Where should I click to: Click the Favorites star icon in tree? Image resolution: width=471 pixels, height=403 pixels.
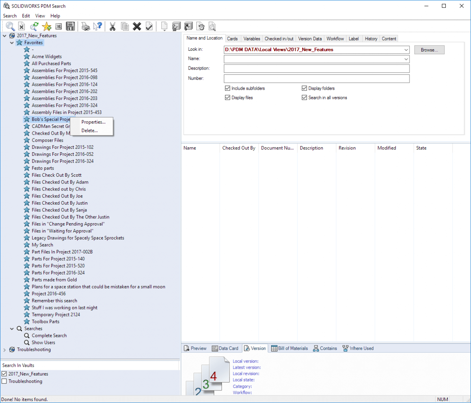[19, 43]
